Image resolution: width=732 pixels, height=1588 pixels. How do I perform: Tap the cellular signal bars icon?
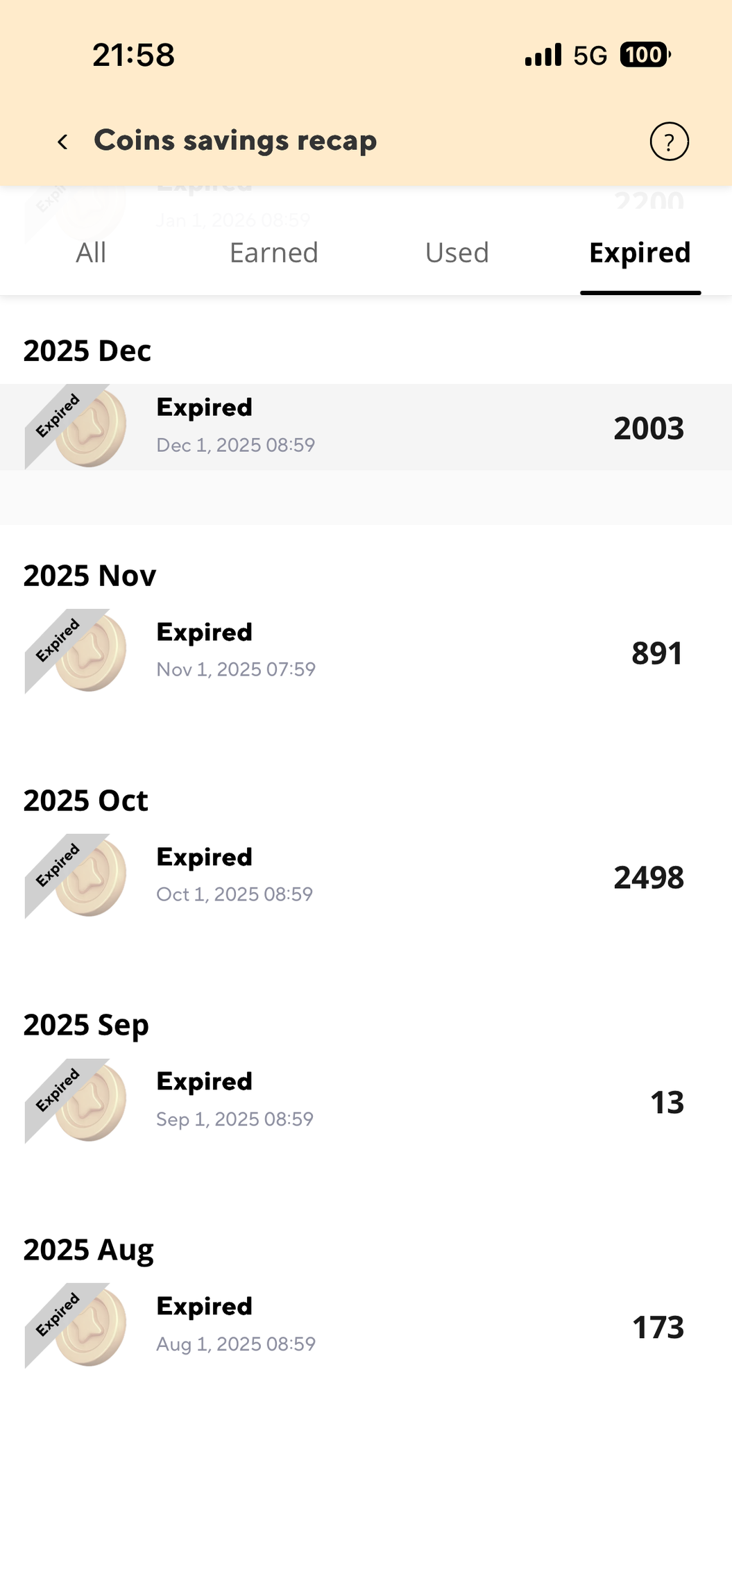click(x=543, y=55)
